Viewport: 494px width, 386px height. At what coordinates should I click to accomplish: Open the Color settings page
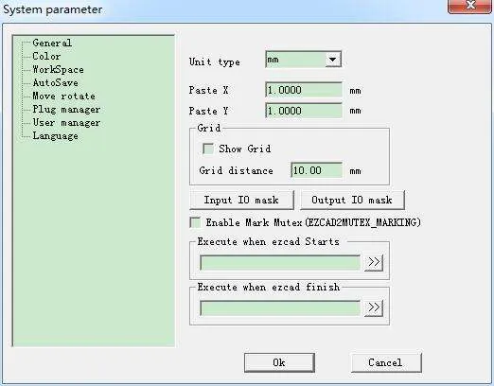pyautogui.click(x=46, y=56)
